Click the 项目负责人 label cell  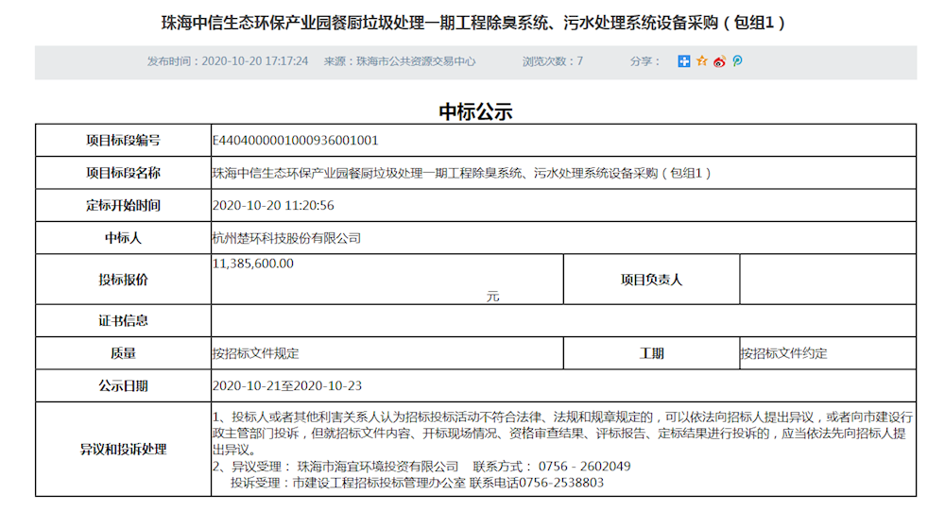pos(651,280)
